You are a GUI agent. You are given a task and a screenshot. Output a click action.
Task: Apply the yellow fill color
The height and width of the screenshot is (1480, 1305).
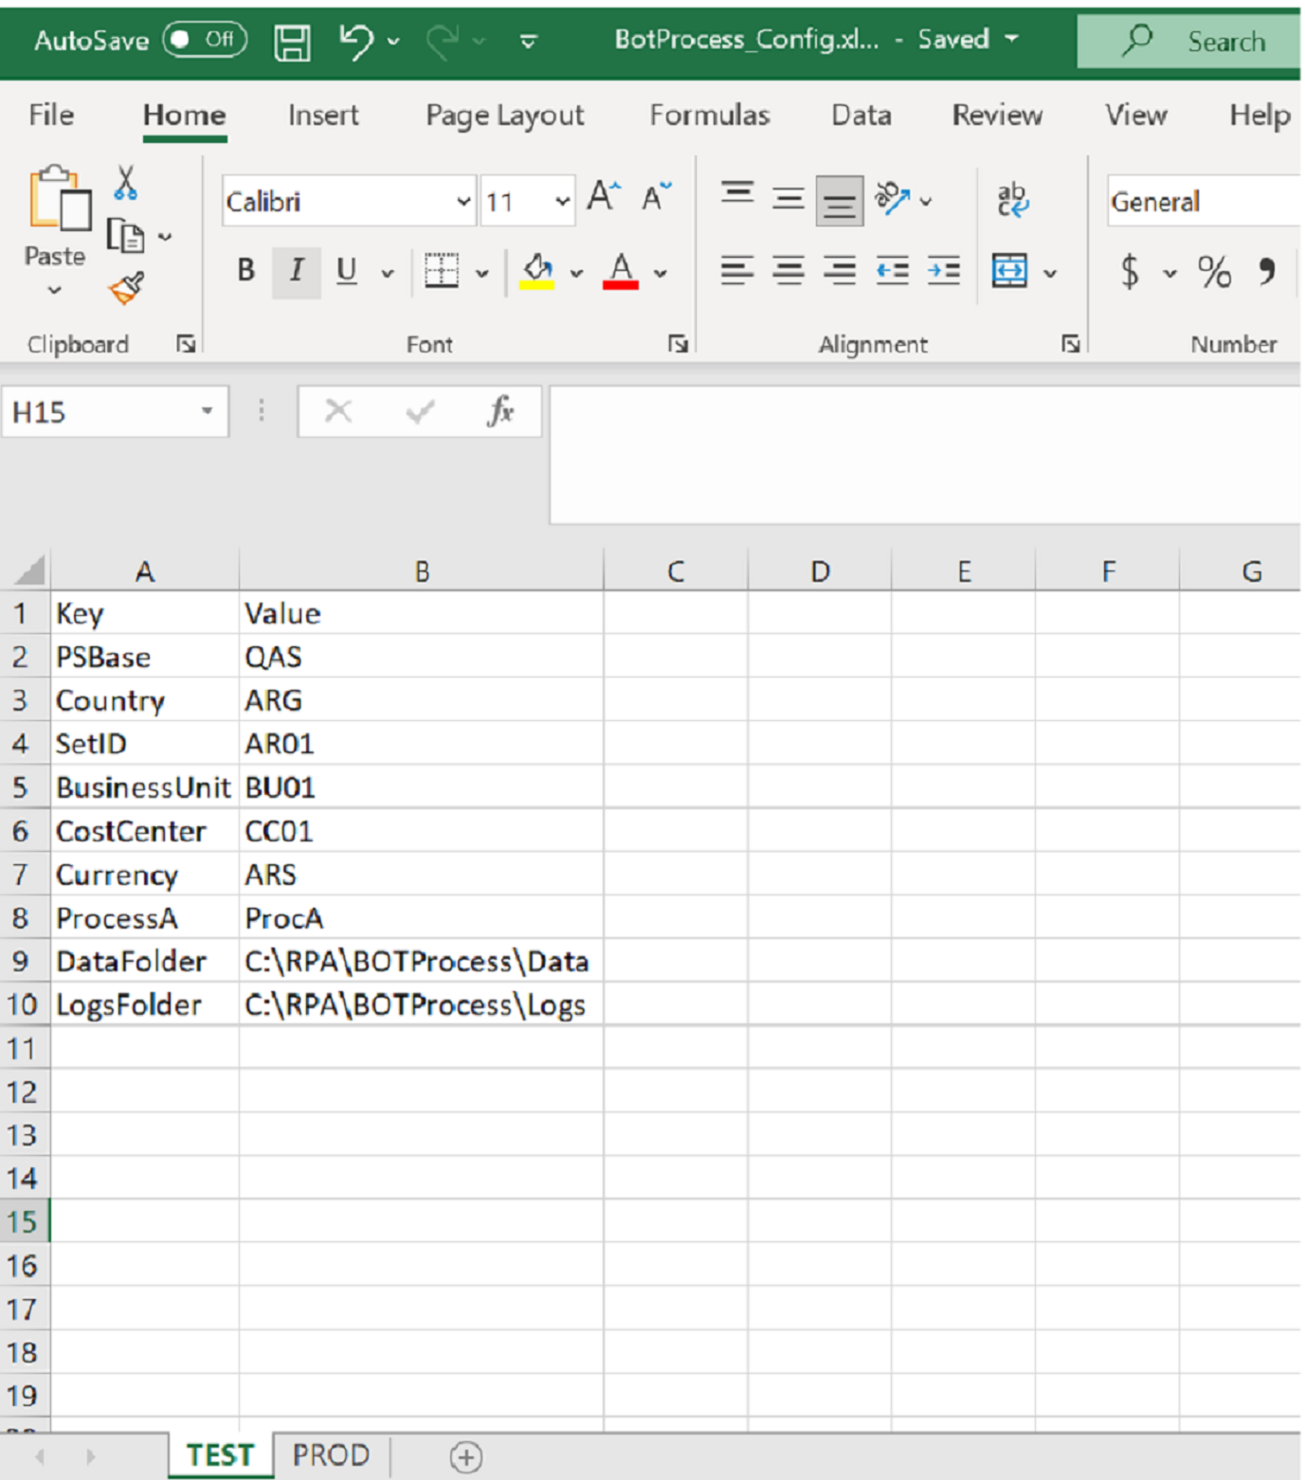point(537,272)
